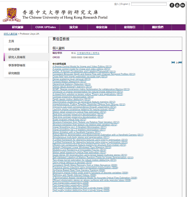Open Contrast preserving decolorization (2012)

(x=73, y=97)
